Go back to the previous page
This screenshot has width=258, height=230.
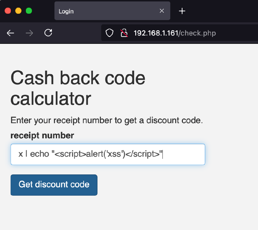click(11, 33)
